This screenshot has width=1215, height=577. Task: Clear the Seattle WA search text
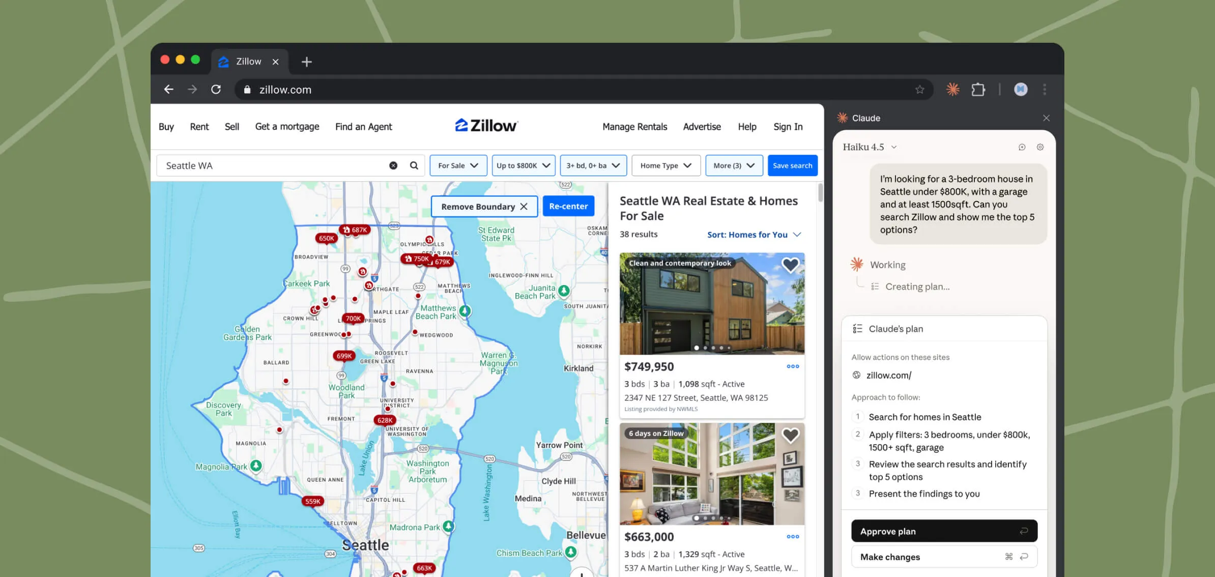(393, 165)
